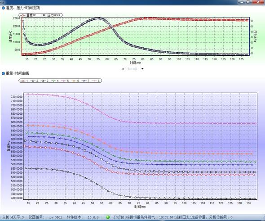Click series 5 pink legend marker
This screenshot has width=265, height=221.
pos(64,81)
